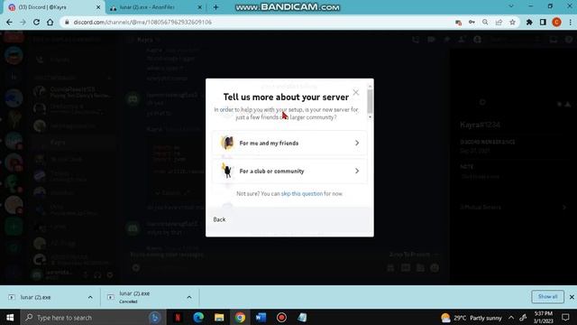Close the Tell us more dialog

click(356, 92)
